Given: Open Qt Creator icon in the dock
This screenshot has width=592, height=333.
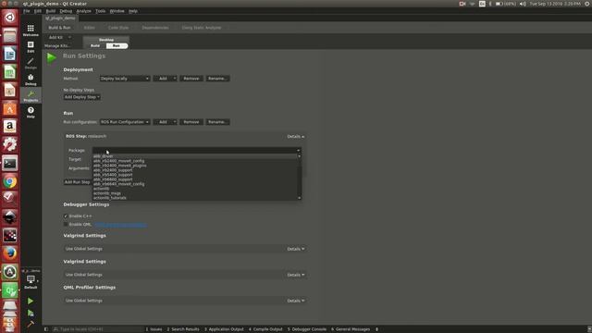Looking at the screenshot, I should click(10, 290).
